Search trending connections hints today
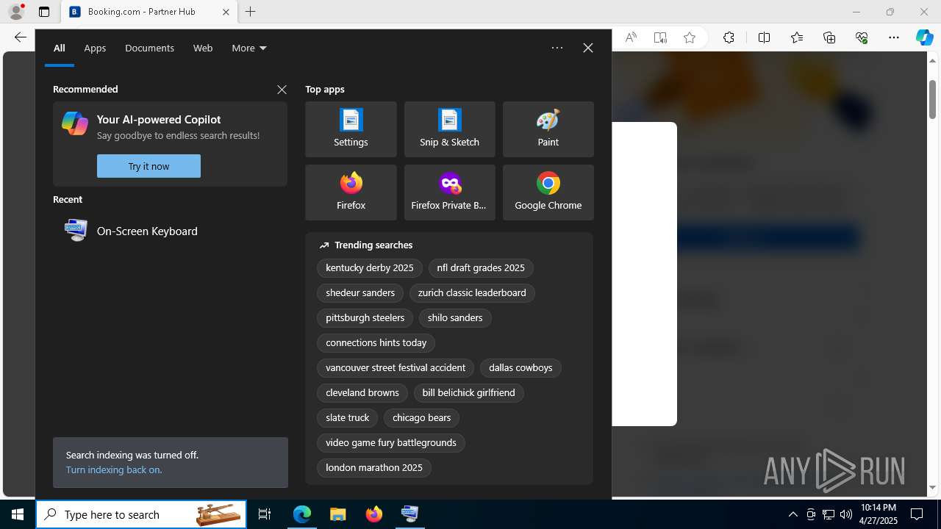 click(376, 343)
